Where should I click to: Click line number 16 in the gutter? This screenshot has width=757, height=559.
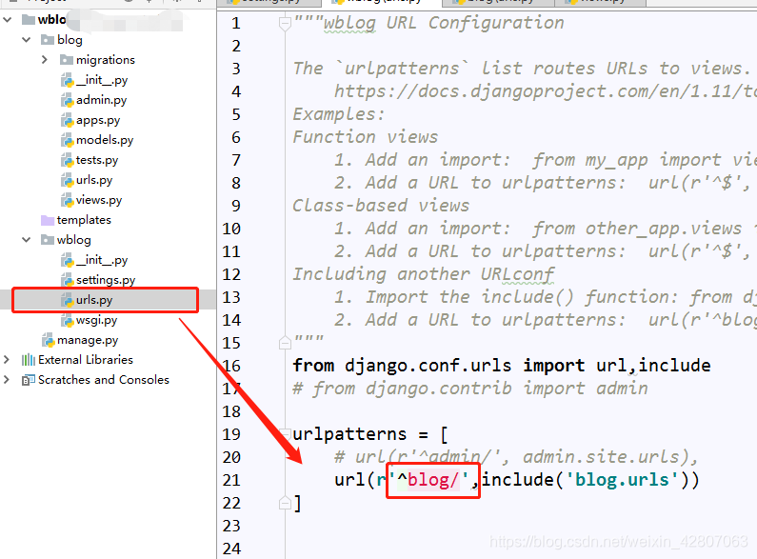(x=231, y=366)
